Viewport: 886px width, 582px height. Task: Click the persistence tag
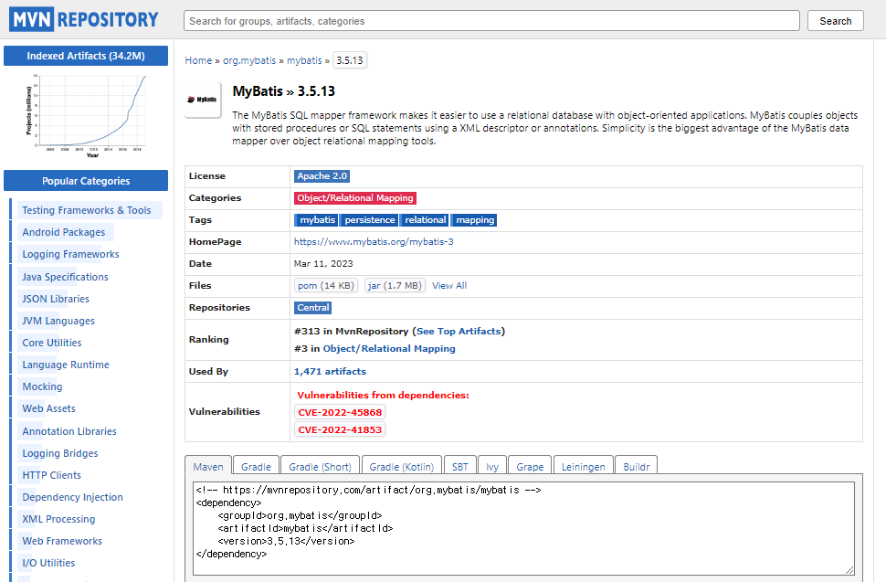pyautogui.click(x=370, y=220)
